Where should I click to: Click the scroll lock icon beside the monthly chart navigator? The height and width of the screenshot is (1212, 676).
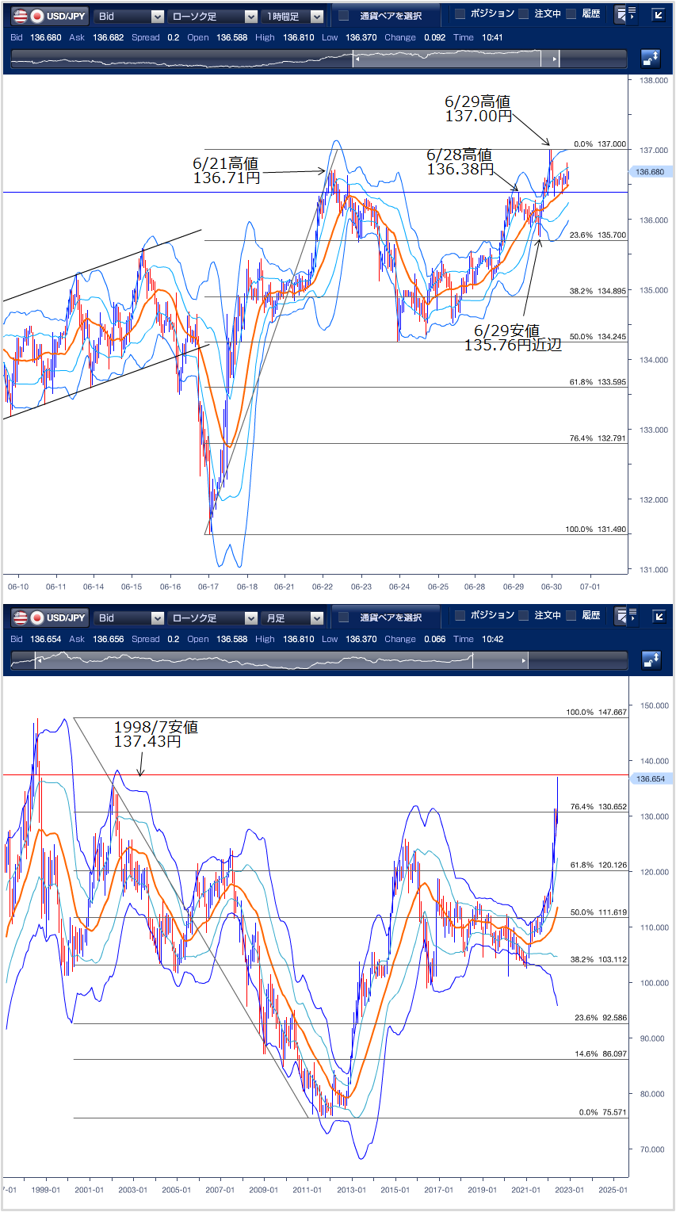pos(650,660)
